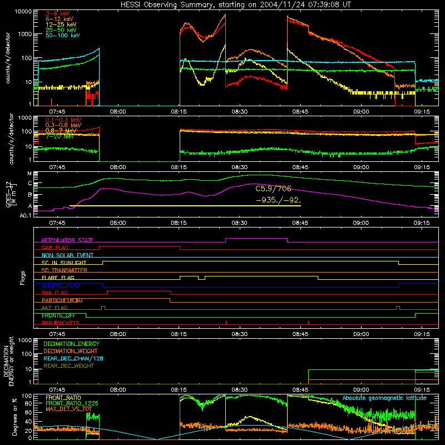Click the MAX_DET_VS_TOT legend label
This screenshot has width=445, height=445.
(x=69, y=409)
